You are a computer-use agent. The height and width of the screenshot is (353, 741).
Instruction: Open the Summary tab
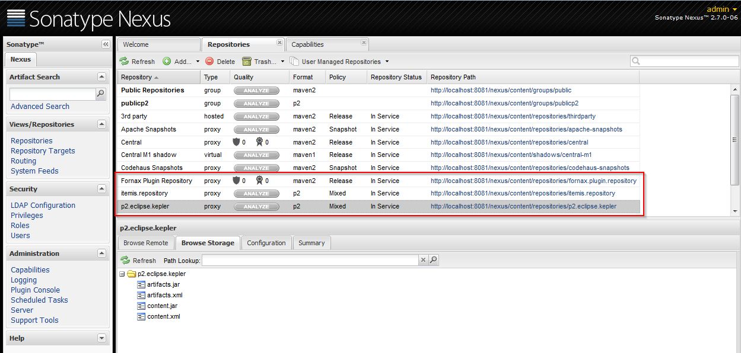[311, 243]
